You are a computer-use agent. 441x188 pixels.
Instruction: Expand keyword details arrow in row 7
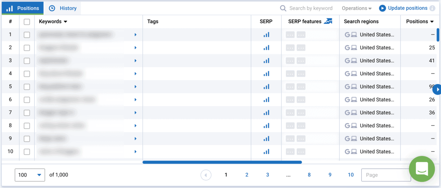point(135,113)
